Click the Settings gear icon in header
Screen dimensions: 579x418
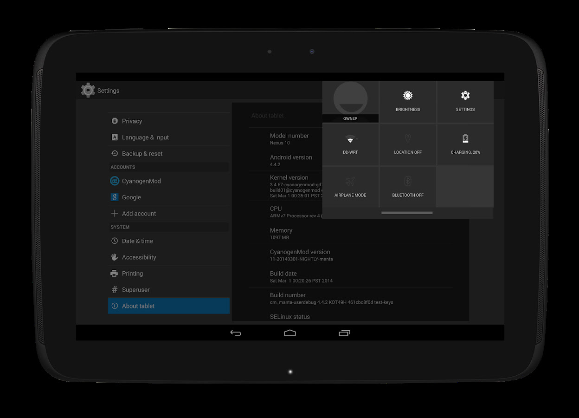click(x=88, y=90)
